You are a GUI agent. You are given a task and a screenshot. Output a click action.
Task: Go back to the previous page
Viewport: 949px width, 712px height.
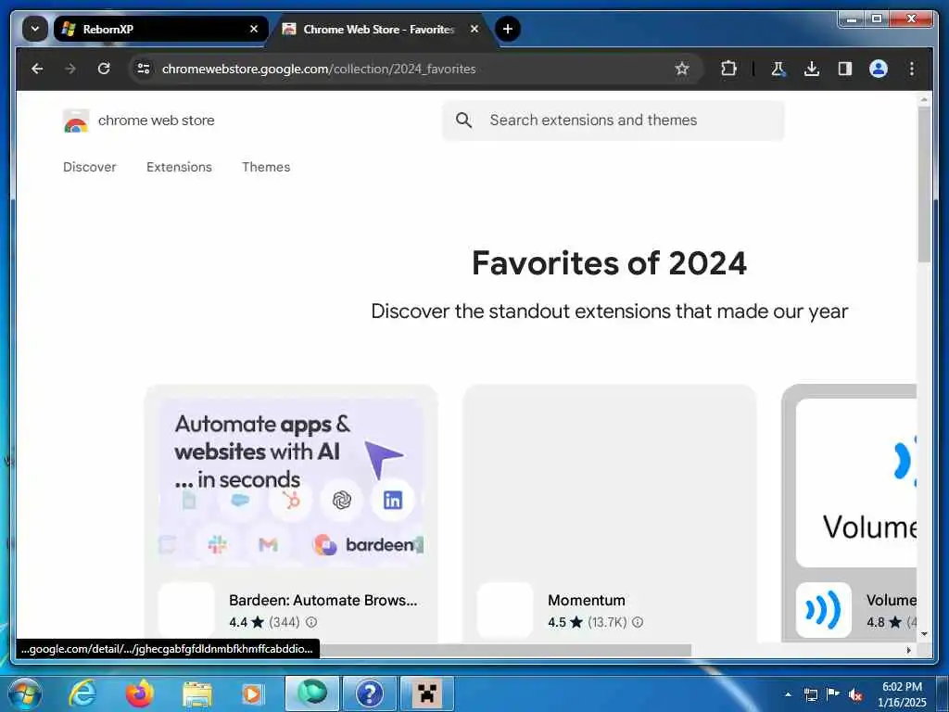click(37, 69)
